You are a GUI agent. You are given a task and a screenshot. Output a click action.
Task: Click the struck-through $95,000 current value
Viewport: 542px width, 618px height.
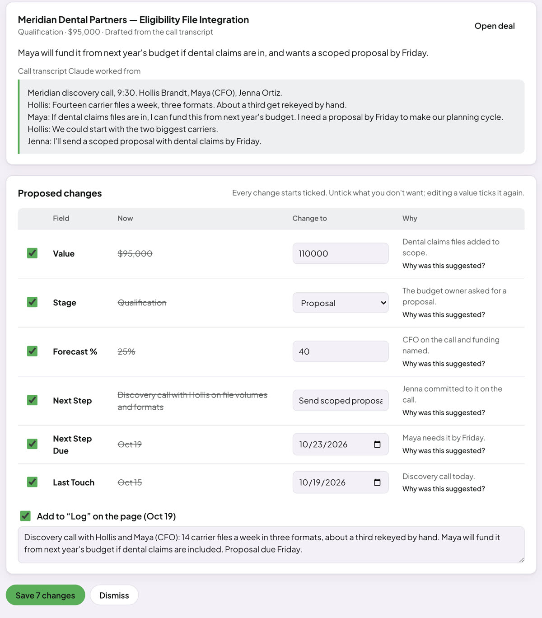click(135, 253)
